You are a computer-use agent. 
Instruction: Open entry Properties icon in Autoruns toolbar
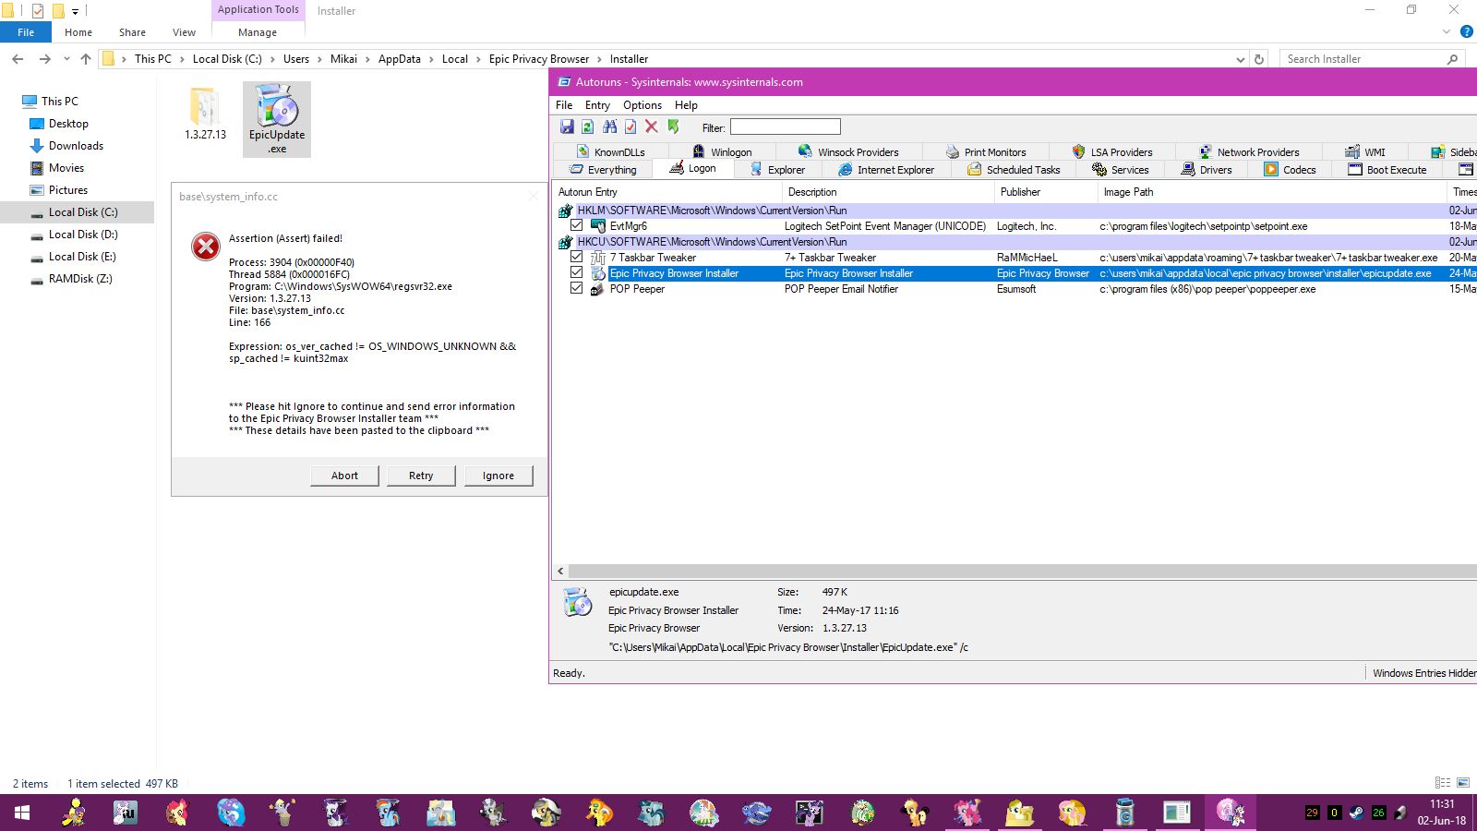[x=630, y=126]
